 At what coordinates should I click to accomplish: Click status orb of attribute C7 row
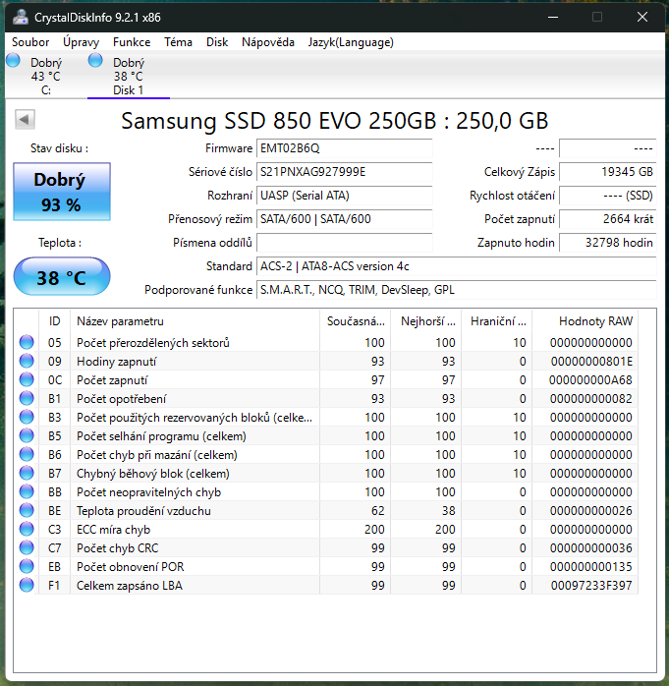[27, 547]
